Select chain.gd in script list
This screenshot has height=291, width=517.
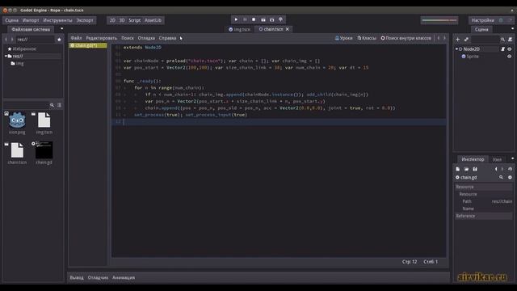click(88, 45)
